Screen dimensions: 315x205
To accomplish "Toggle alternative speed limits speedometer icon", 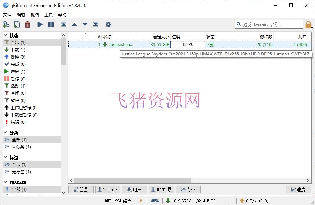I will pos(155,201).
